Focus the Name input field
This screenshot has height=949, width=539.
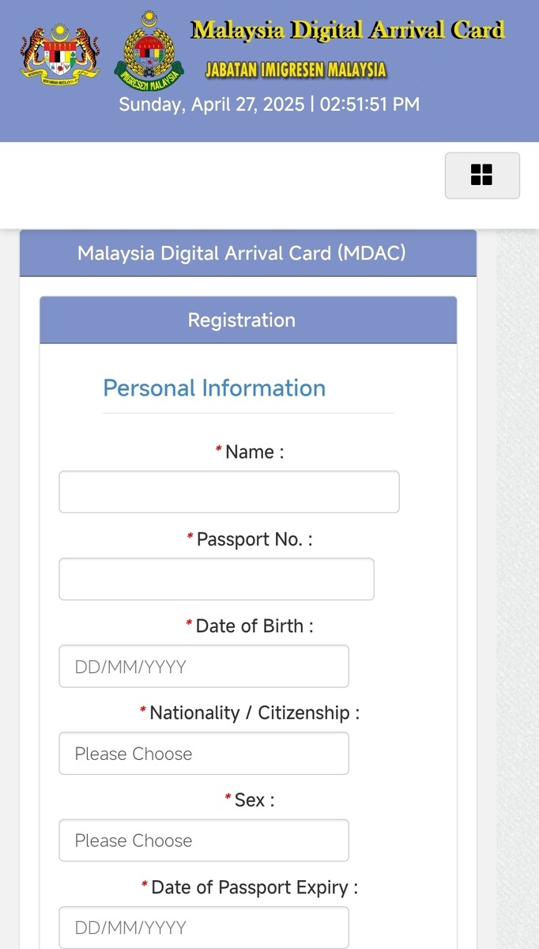click(x=228, y=492)
